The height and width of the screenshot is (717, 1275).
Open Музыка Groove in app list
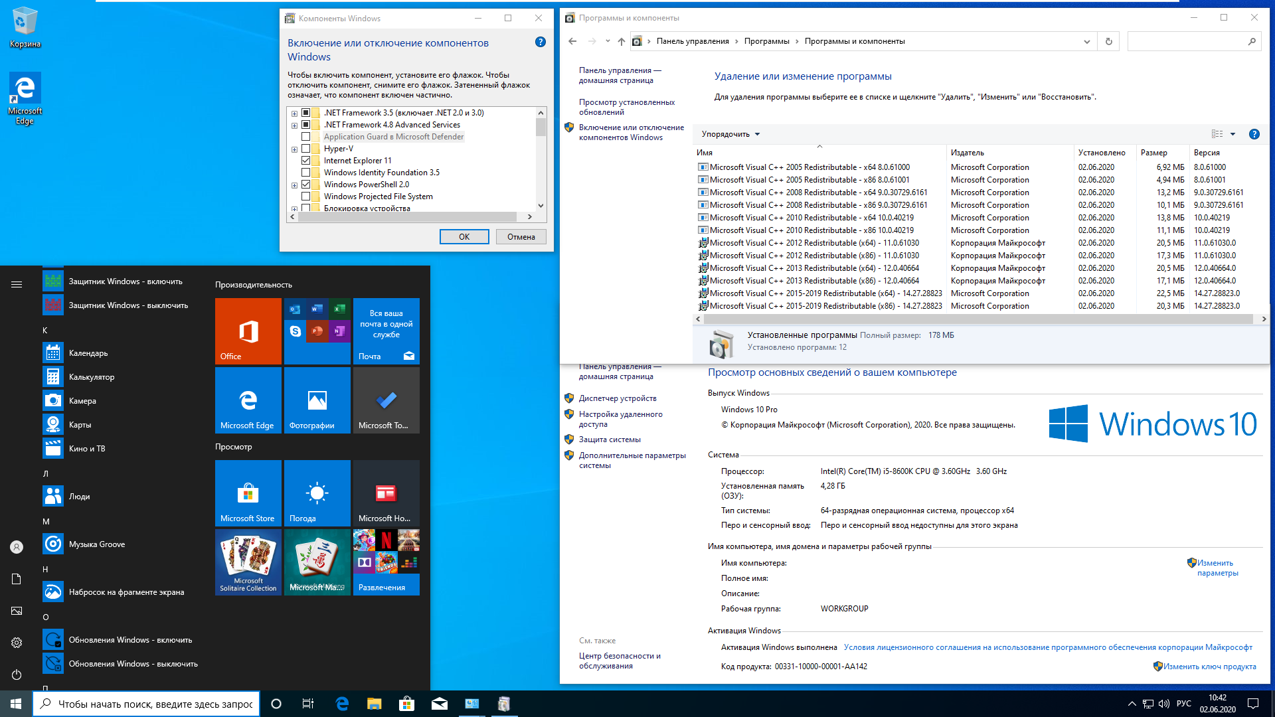click(x=120, y=544)
